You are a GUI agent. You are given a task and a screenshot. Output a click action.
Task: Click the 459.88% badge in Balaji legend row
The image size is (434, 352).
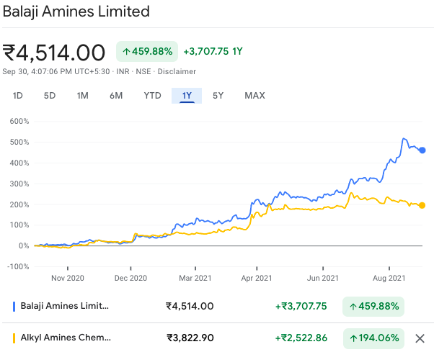tap(373, 307)
